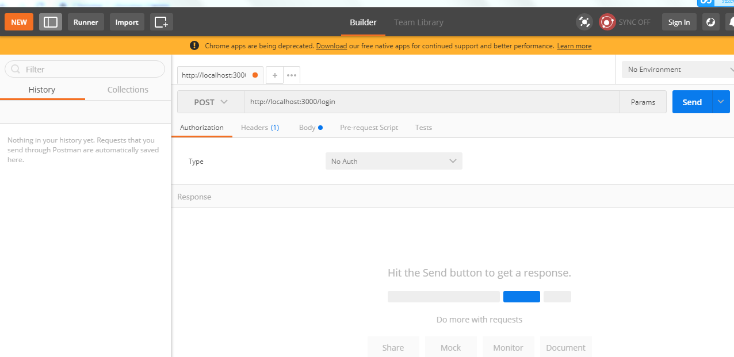Screen dimensions: 734x357
Task: Click the 'Do more with requests' text
Action: click(480, 320)
